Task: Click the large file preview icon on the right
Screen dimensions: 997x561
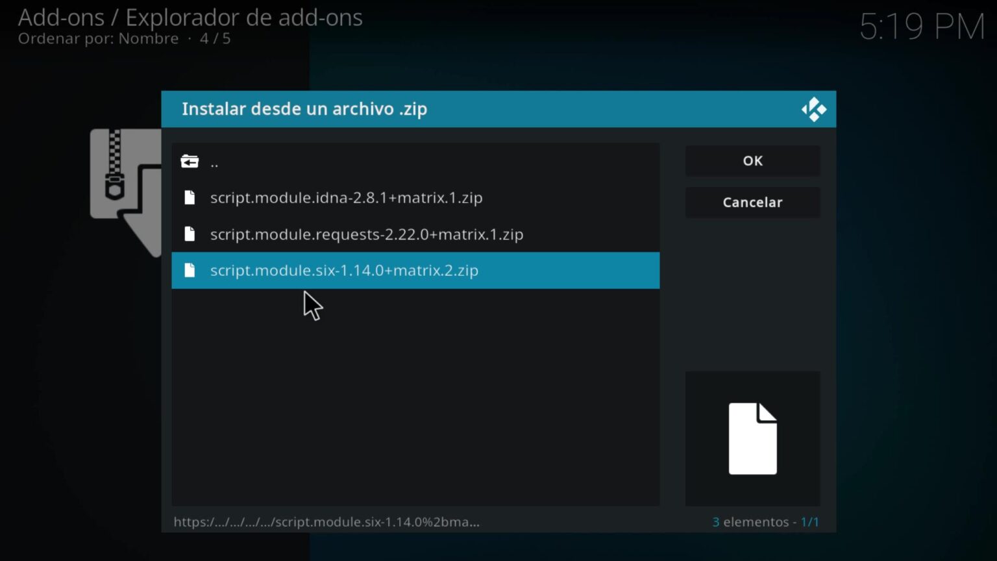Action: coord(752,438)
